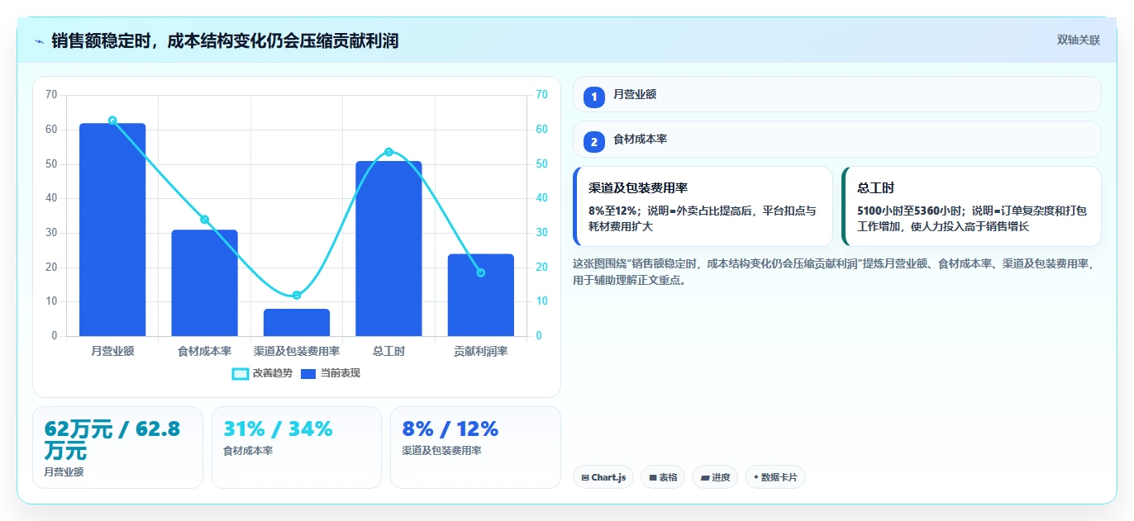Image resolution: width=1134 pixels, height=521 pixels.
Task: Click trend line point above 总工时 bar
Action: pos(388,152)
